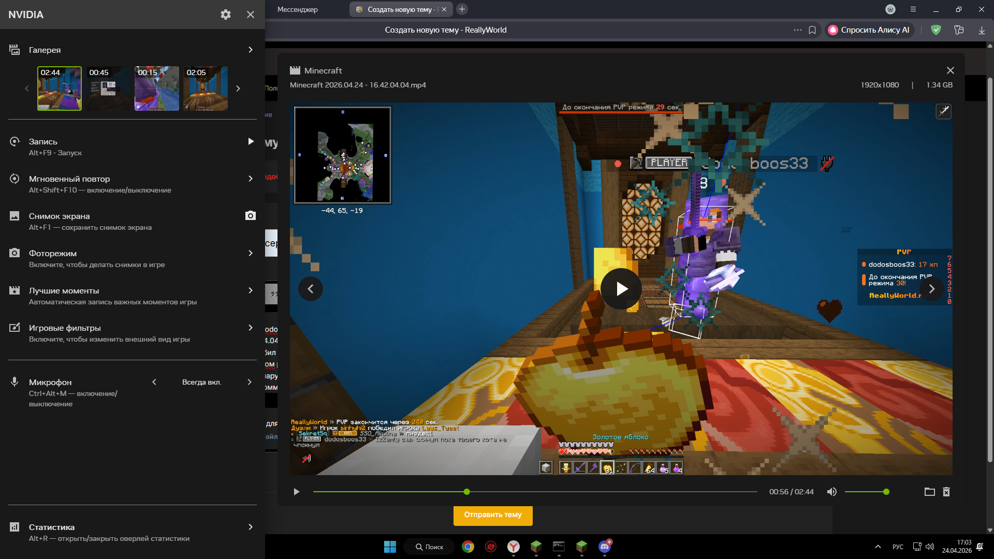Mute video using speaker icon

[831, 492]
